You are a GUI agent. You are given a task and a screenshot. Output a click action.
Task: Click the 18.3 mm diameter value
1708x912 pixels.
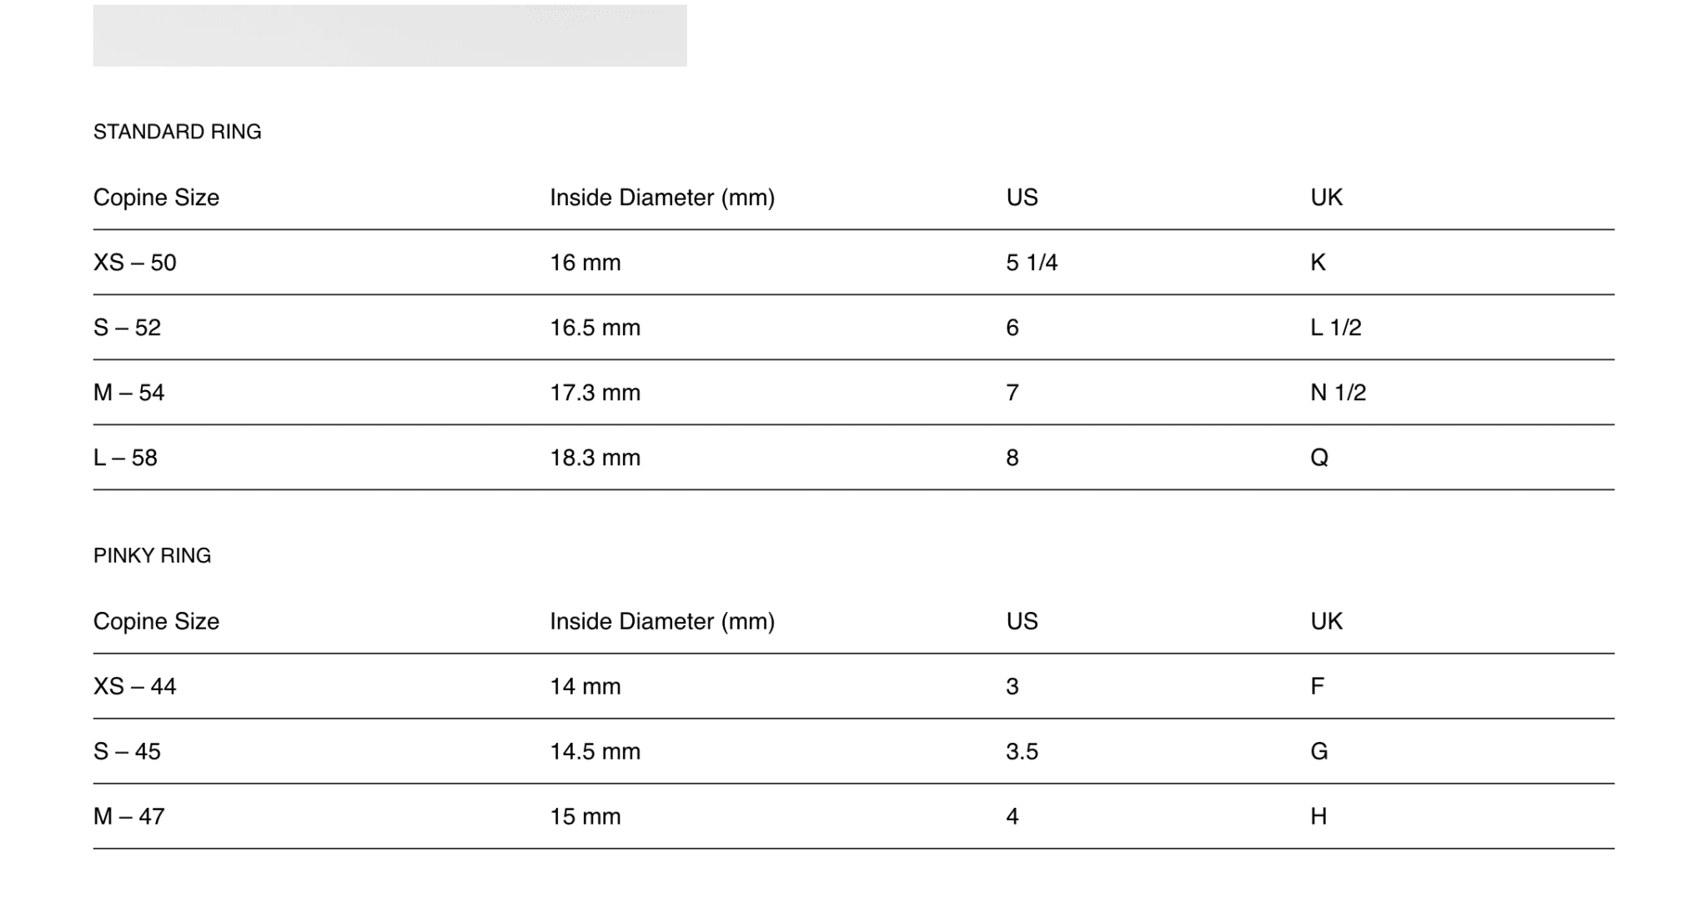coord(595,458)
